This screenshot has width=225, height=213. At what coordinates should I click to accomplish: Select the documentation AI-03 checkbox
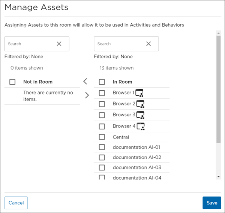click(x=102, y=167)
